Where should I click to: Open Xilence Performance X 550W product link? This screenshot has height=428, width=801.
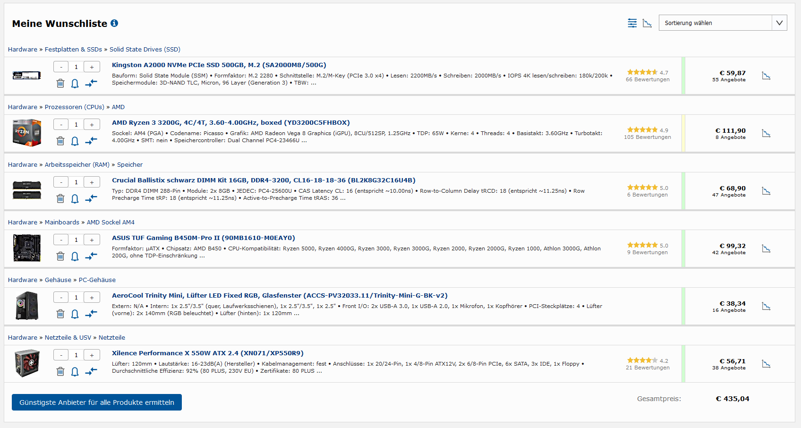click(x=208, y=353)
